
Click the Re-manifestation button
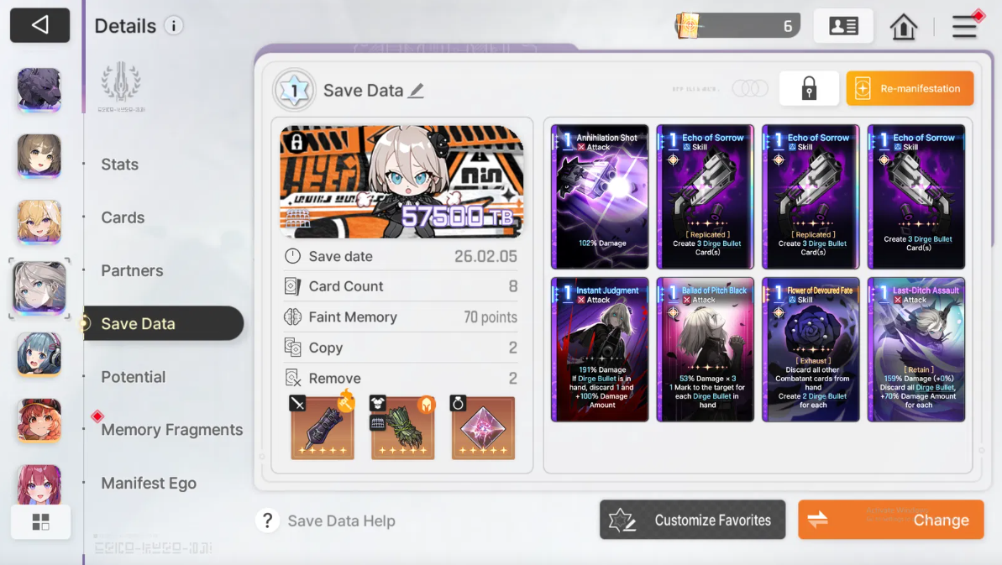coord(910,88)
